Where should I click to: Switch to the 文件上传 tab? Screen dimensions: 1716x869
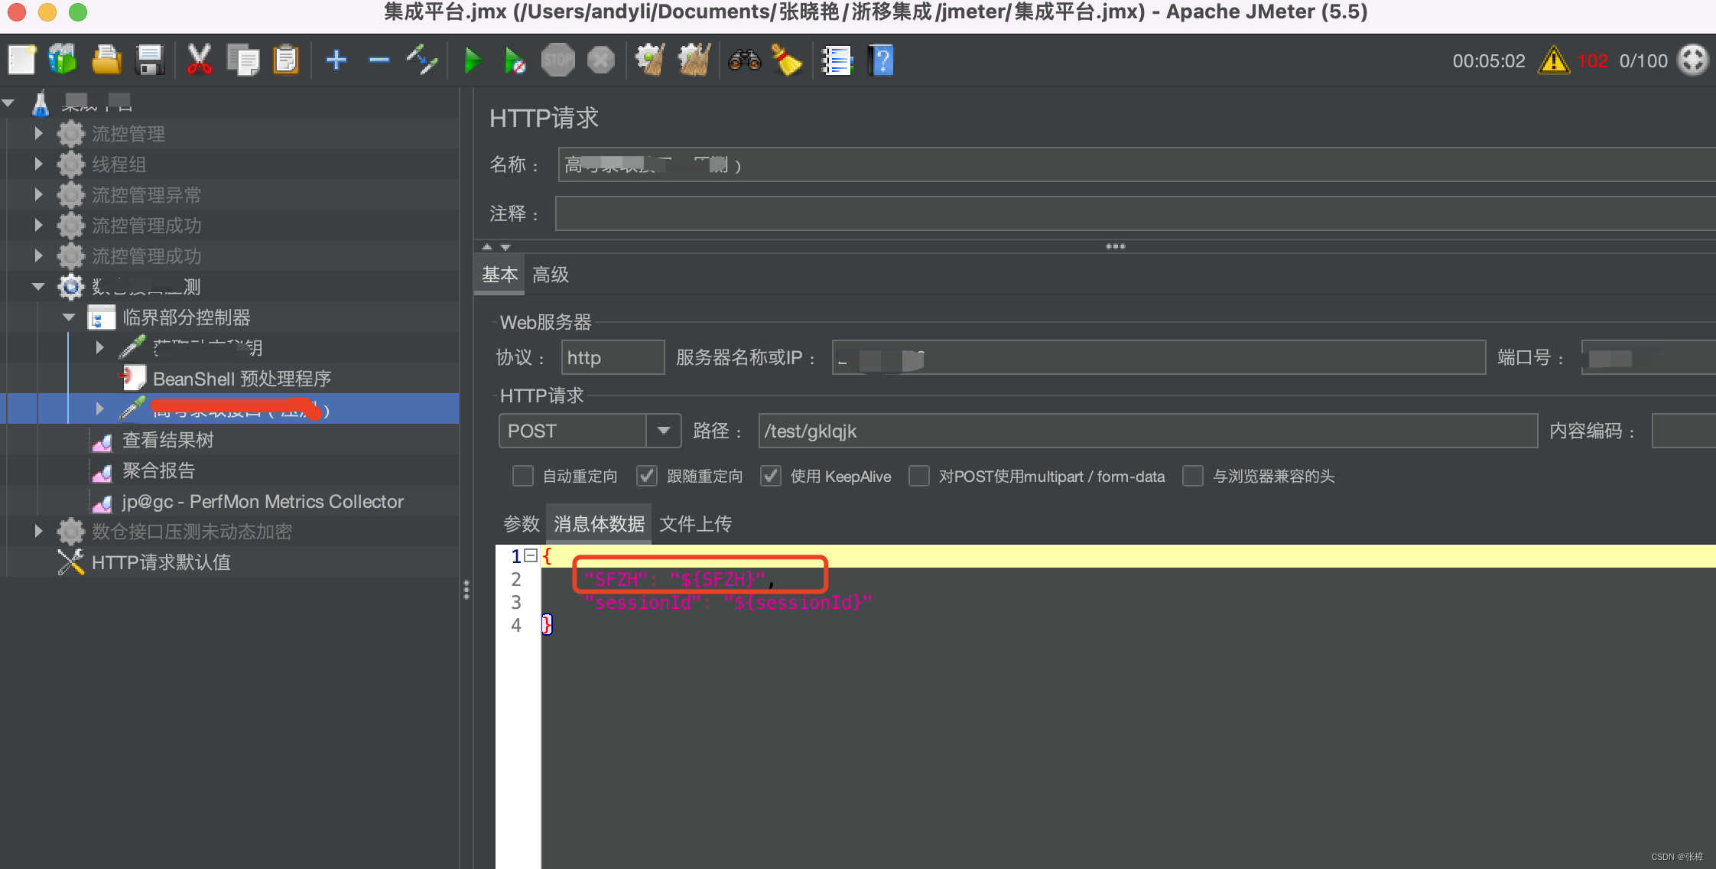(x=695, y=524)
